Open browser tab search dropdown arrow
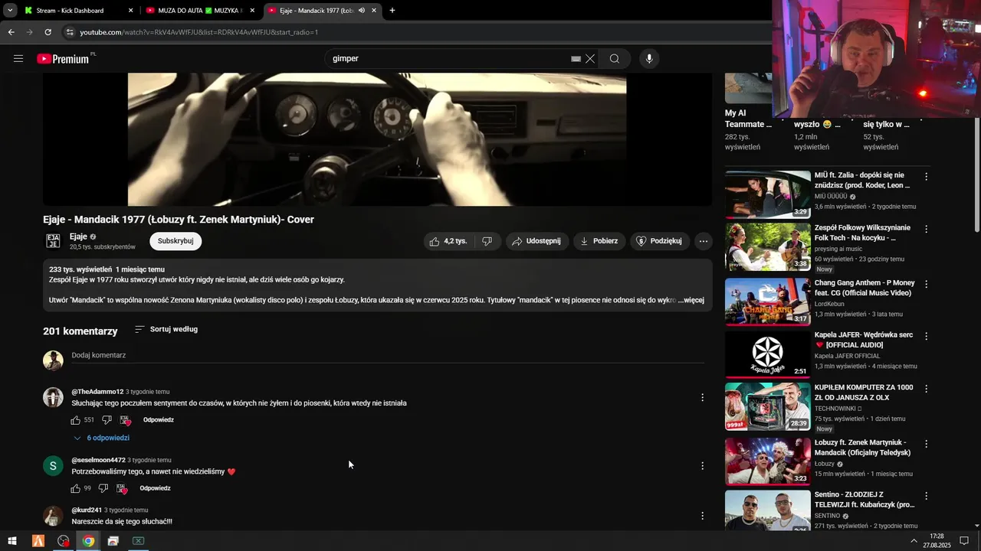The width and height of the screenshot is (981, 551). coord(9,11)
